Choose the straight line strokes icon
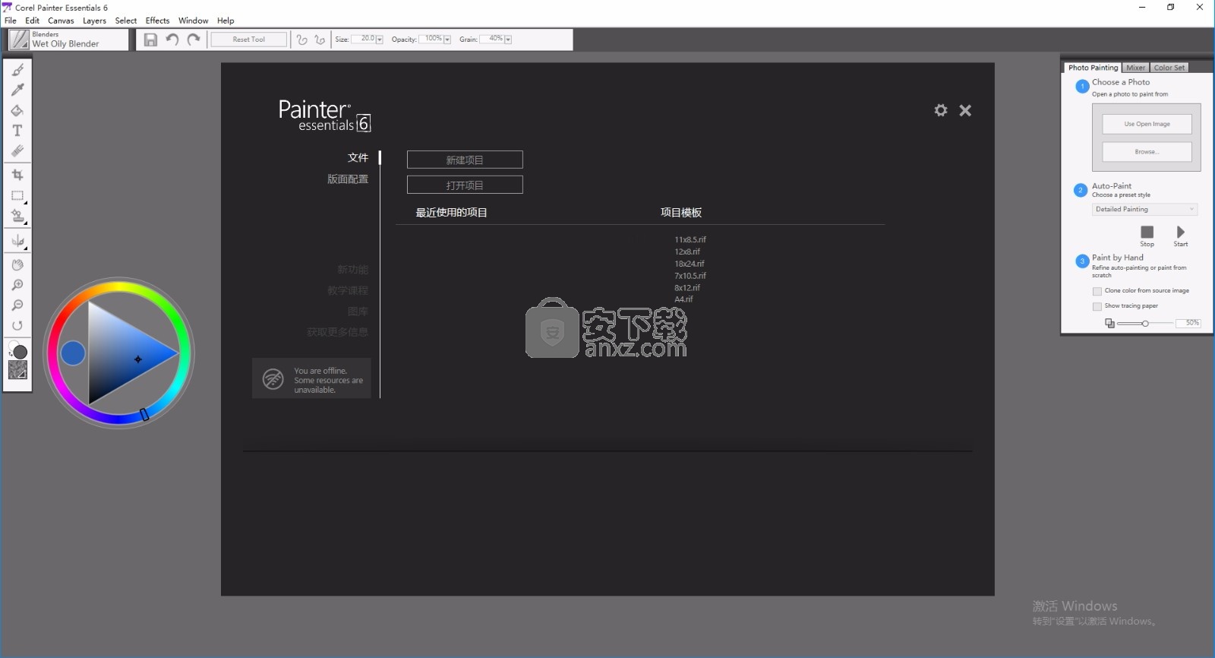The height and width of the screenshot is (658, 1215). point(320,40)
